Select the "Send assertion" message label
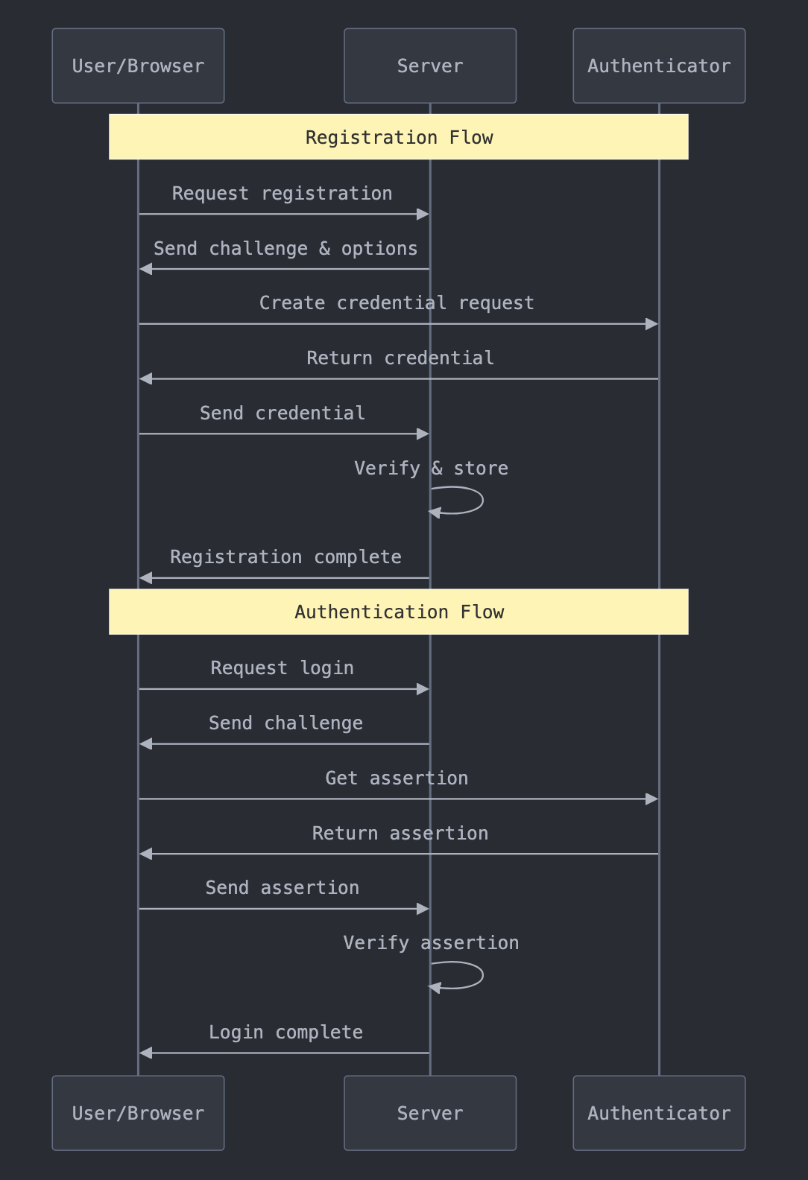808x1180 pixels. point(282,888)
